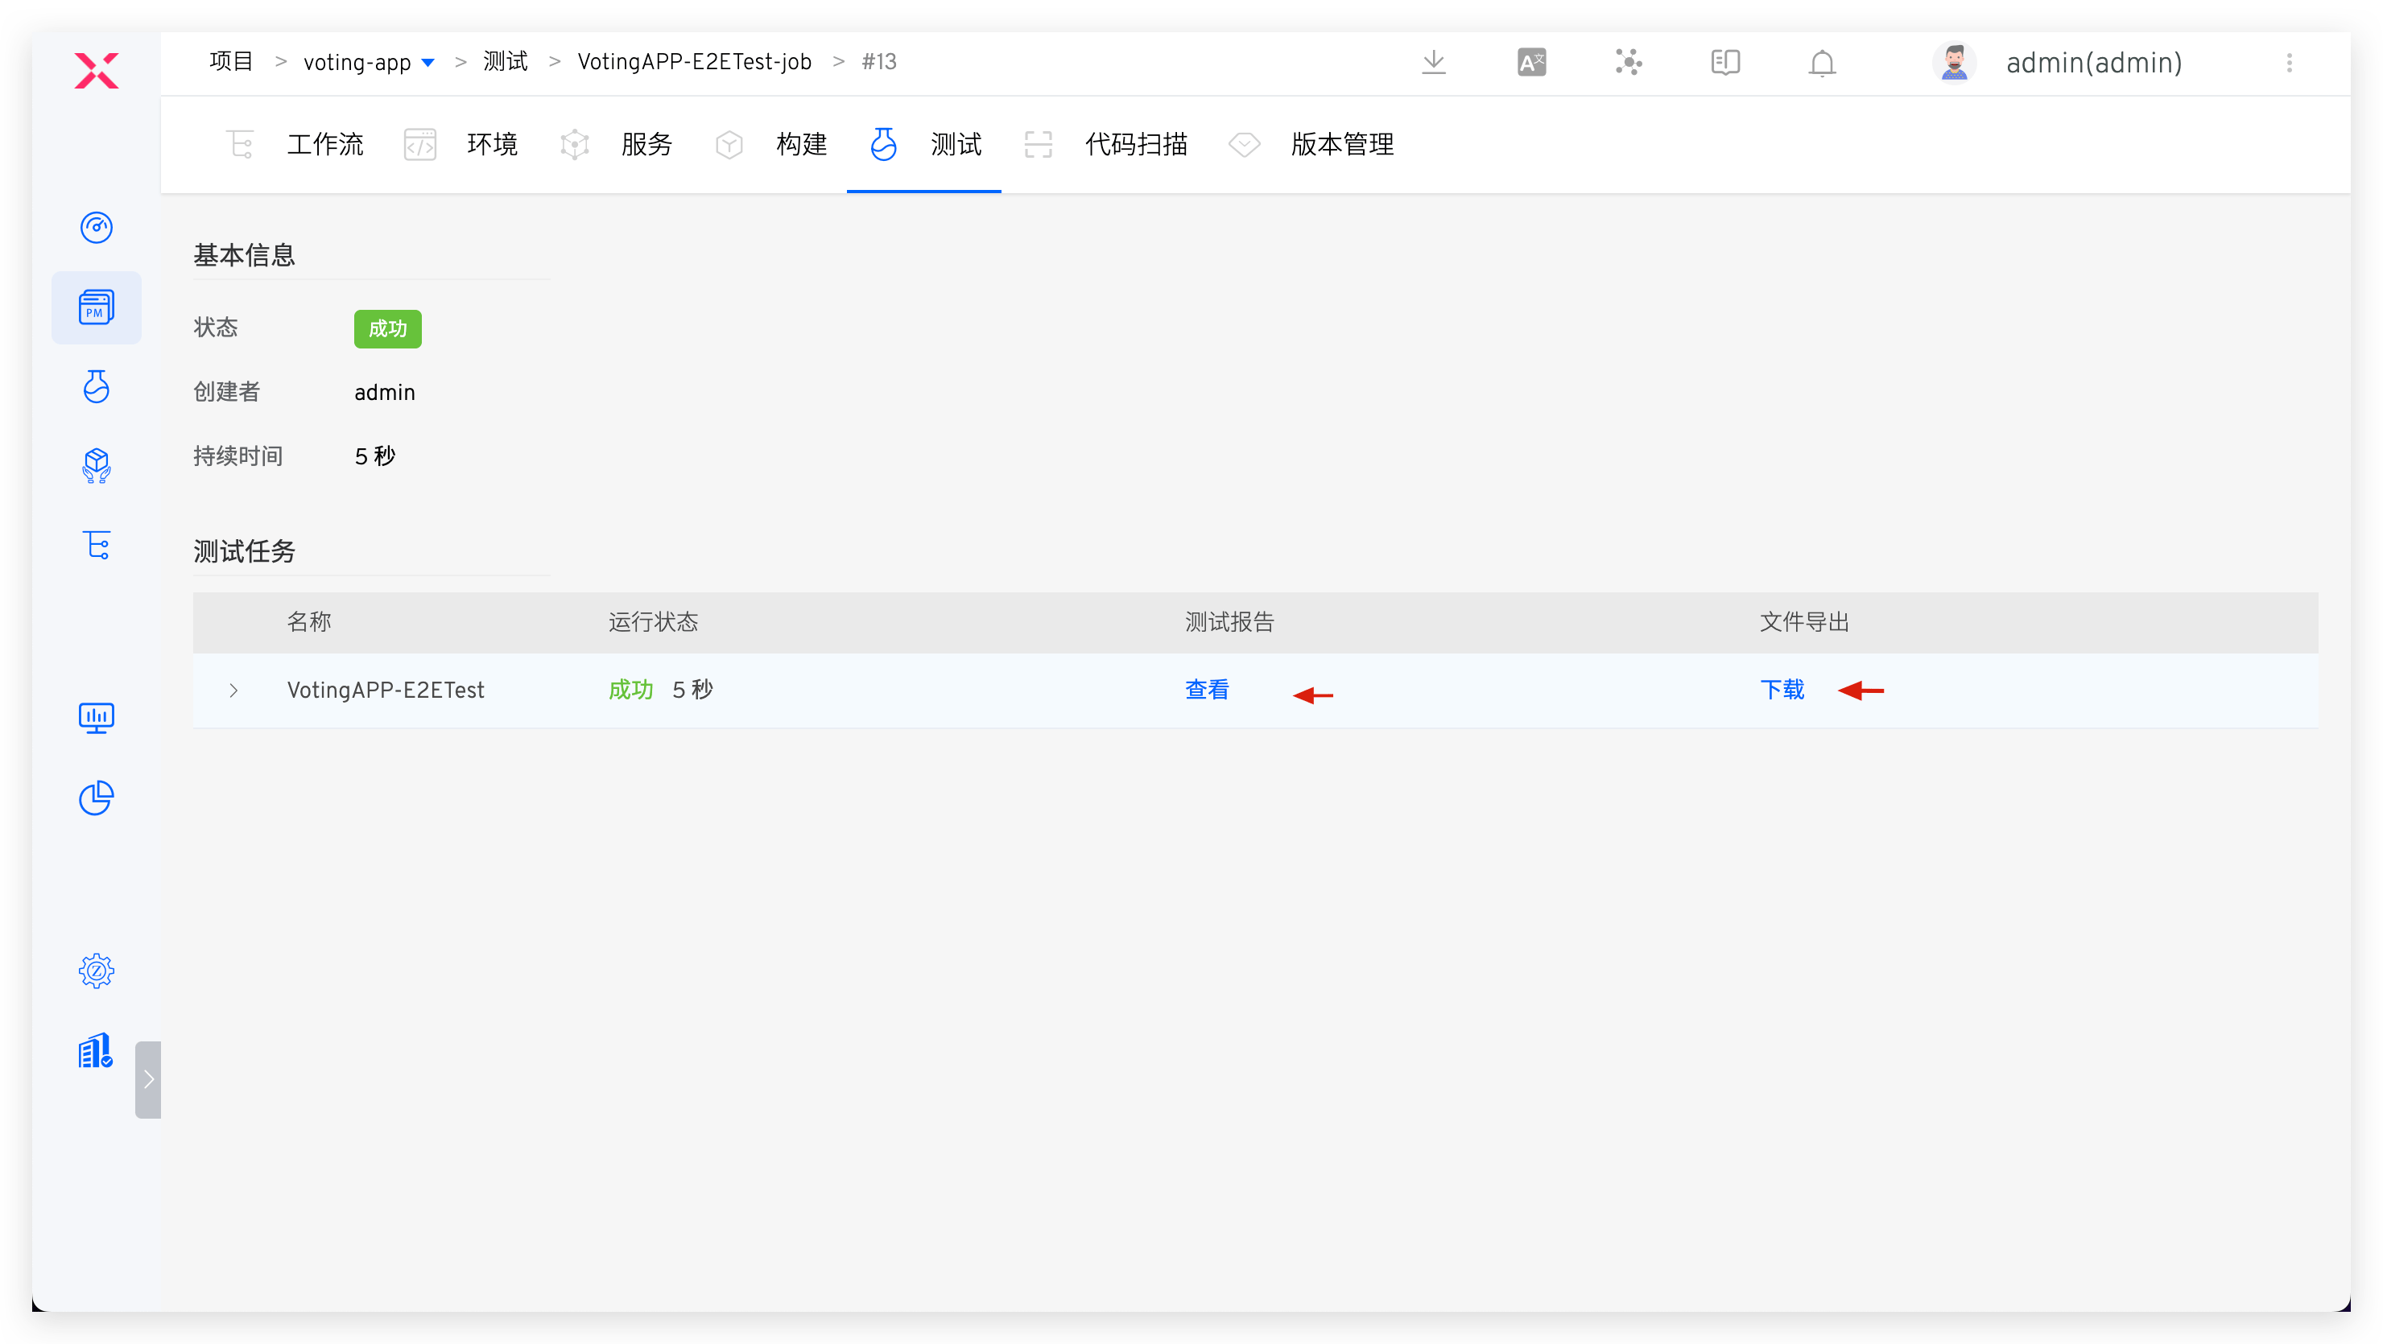
Task: Open the data insight pie chart icon
Action: click(x=97, y=798)
